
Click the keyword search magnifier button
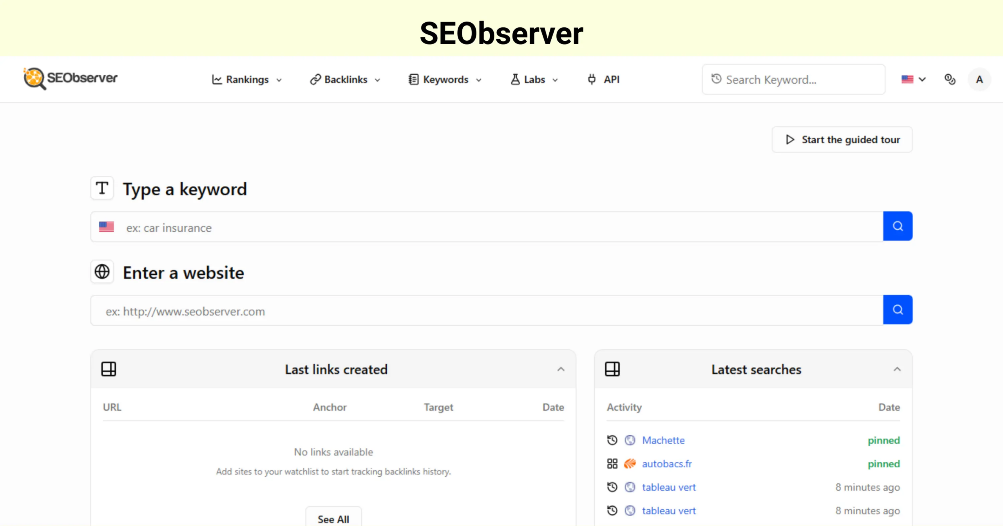point(898,226)
